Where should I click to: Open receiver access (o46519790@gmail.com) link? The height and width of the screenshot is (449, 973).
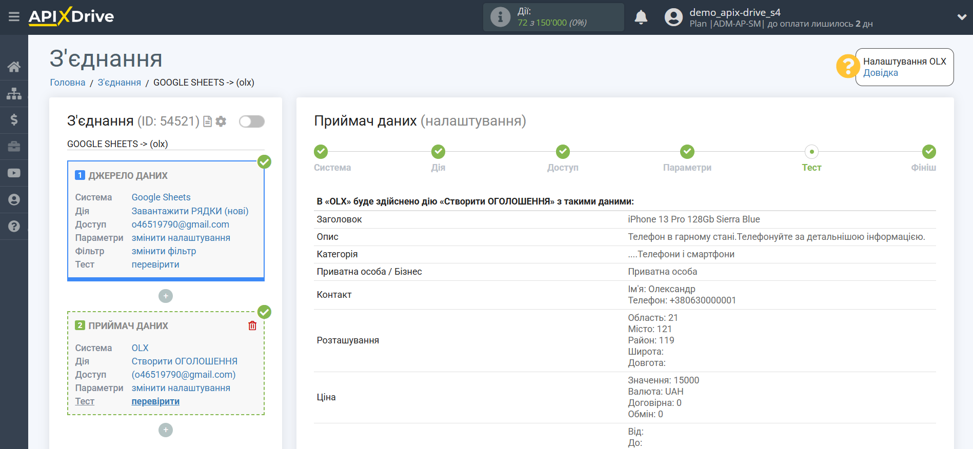184,375
